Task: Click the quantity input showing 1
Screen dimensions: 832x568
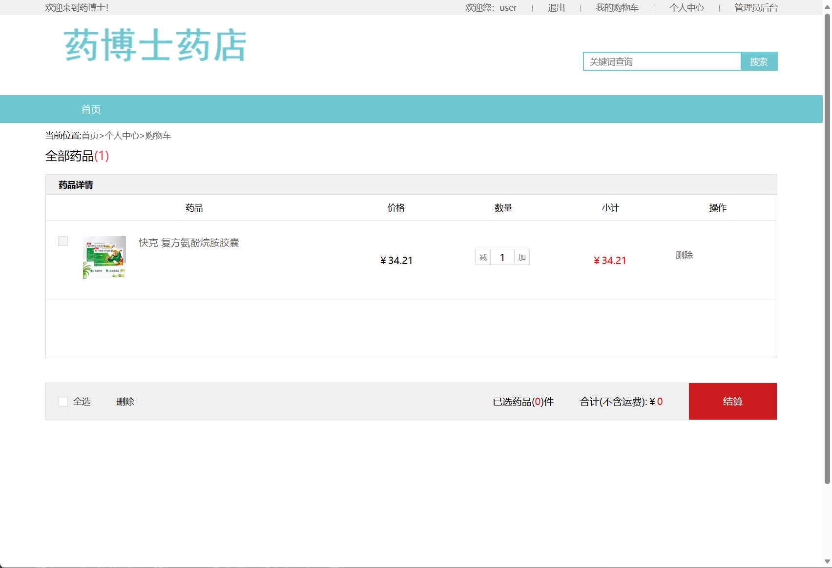Action: (502, 257)
